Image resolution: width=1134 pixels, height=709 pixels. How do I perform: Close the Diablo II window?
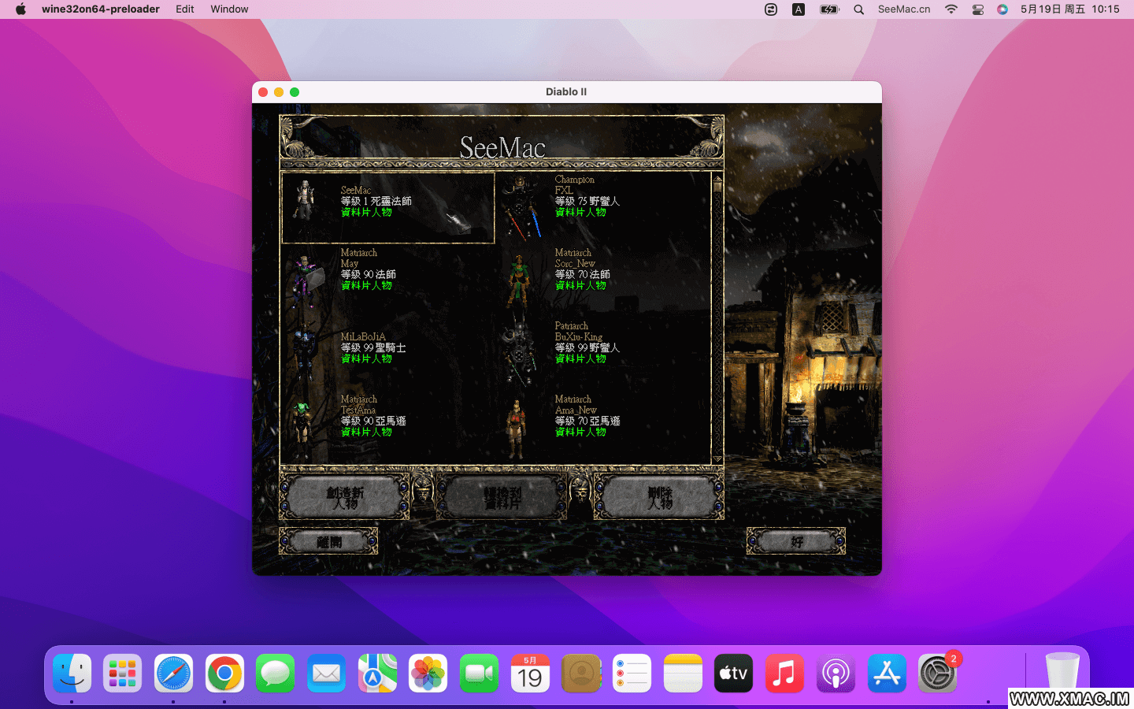pos(263,92)
